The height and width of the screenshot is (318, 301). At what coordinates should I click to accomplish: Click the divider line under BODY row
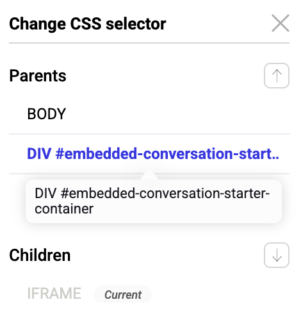pos(149,134)
